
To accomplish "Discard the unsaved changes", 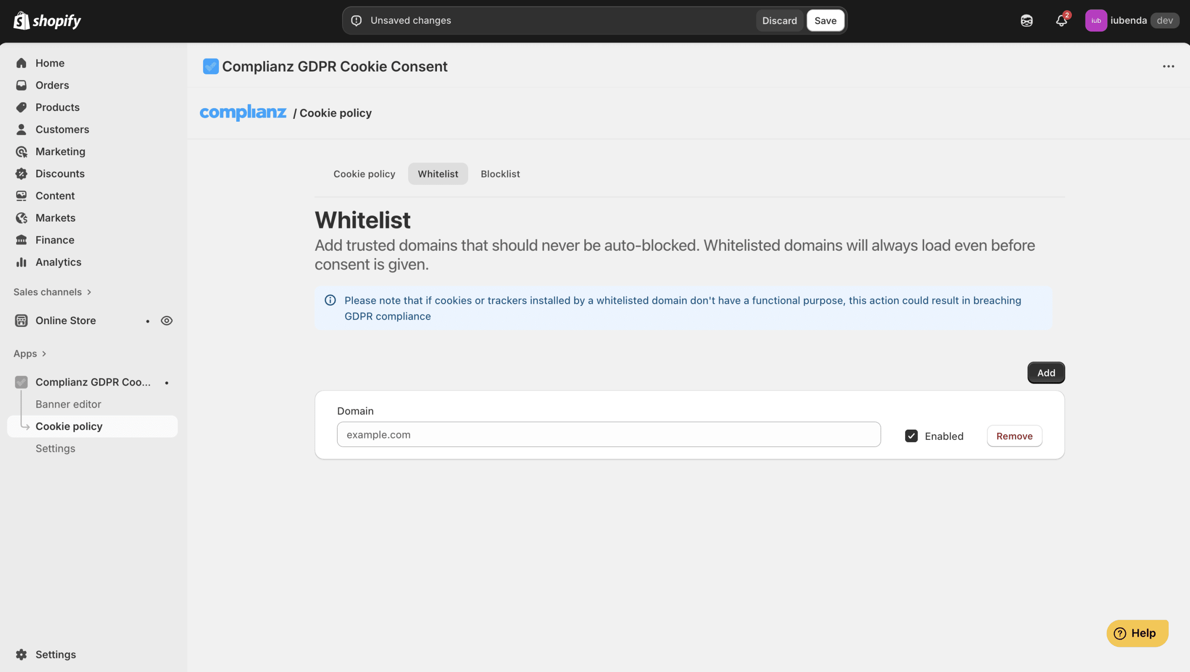I will click(x=780, y=20).
